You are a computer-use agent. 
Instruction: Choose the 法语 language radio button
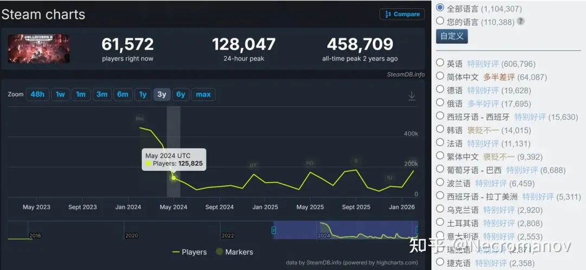click(x=440, y=142)
